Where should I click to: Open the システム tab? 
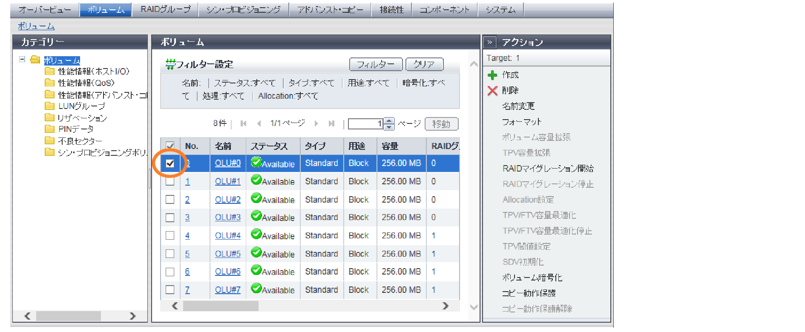500,9
